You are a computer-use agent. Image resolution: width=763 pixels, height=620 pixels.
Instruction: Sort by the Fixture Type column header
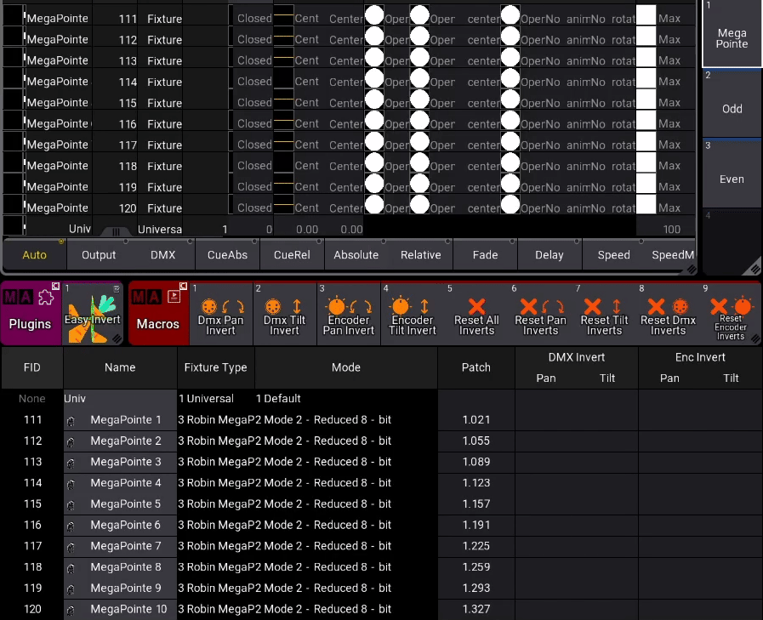tap(215, 367)
